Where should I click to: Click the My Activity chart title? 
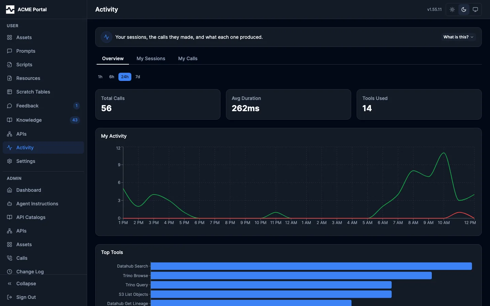114,136
